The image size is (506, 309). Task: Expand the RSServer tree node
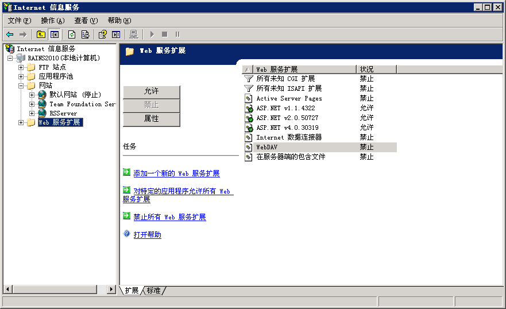click(32, 113)
